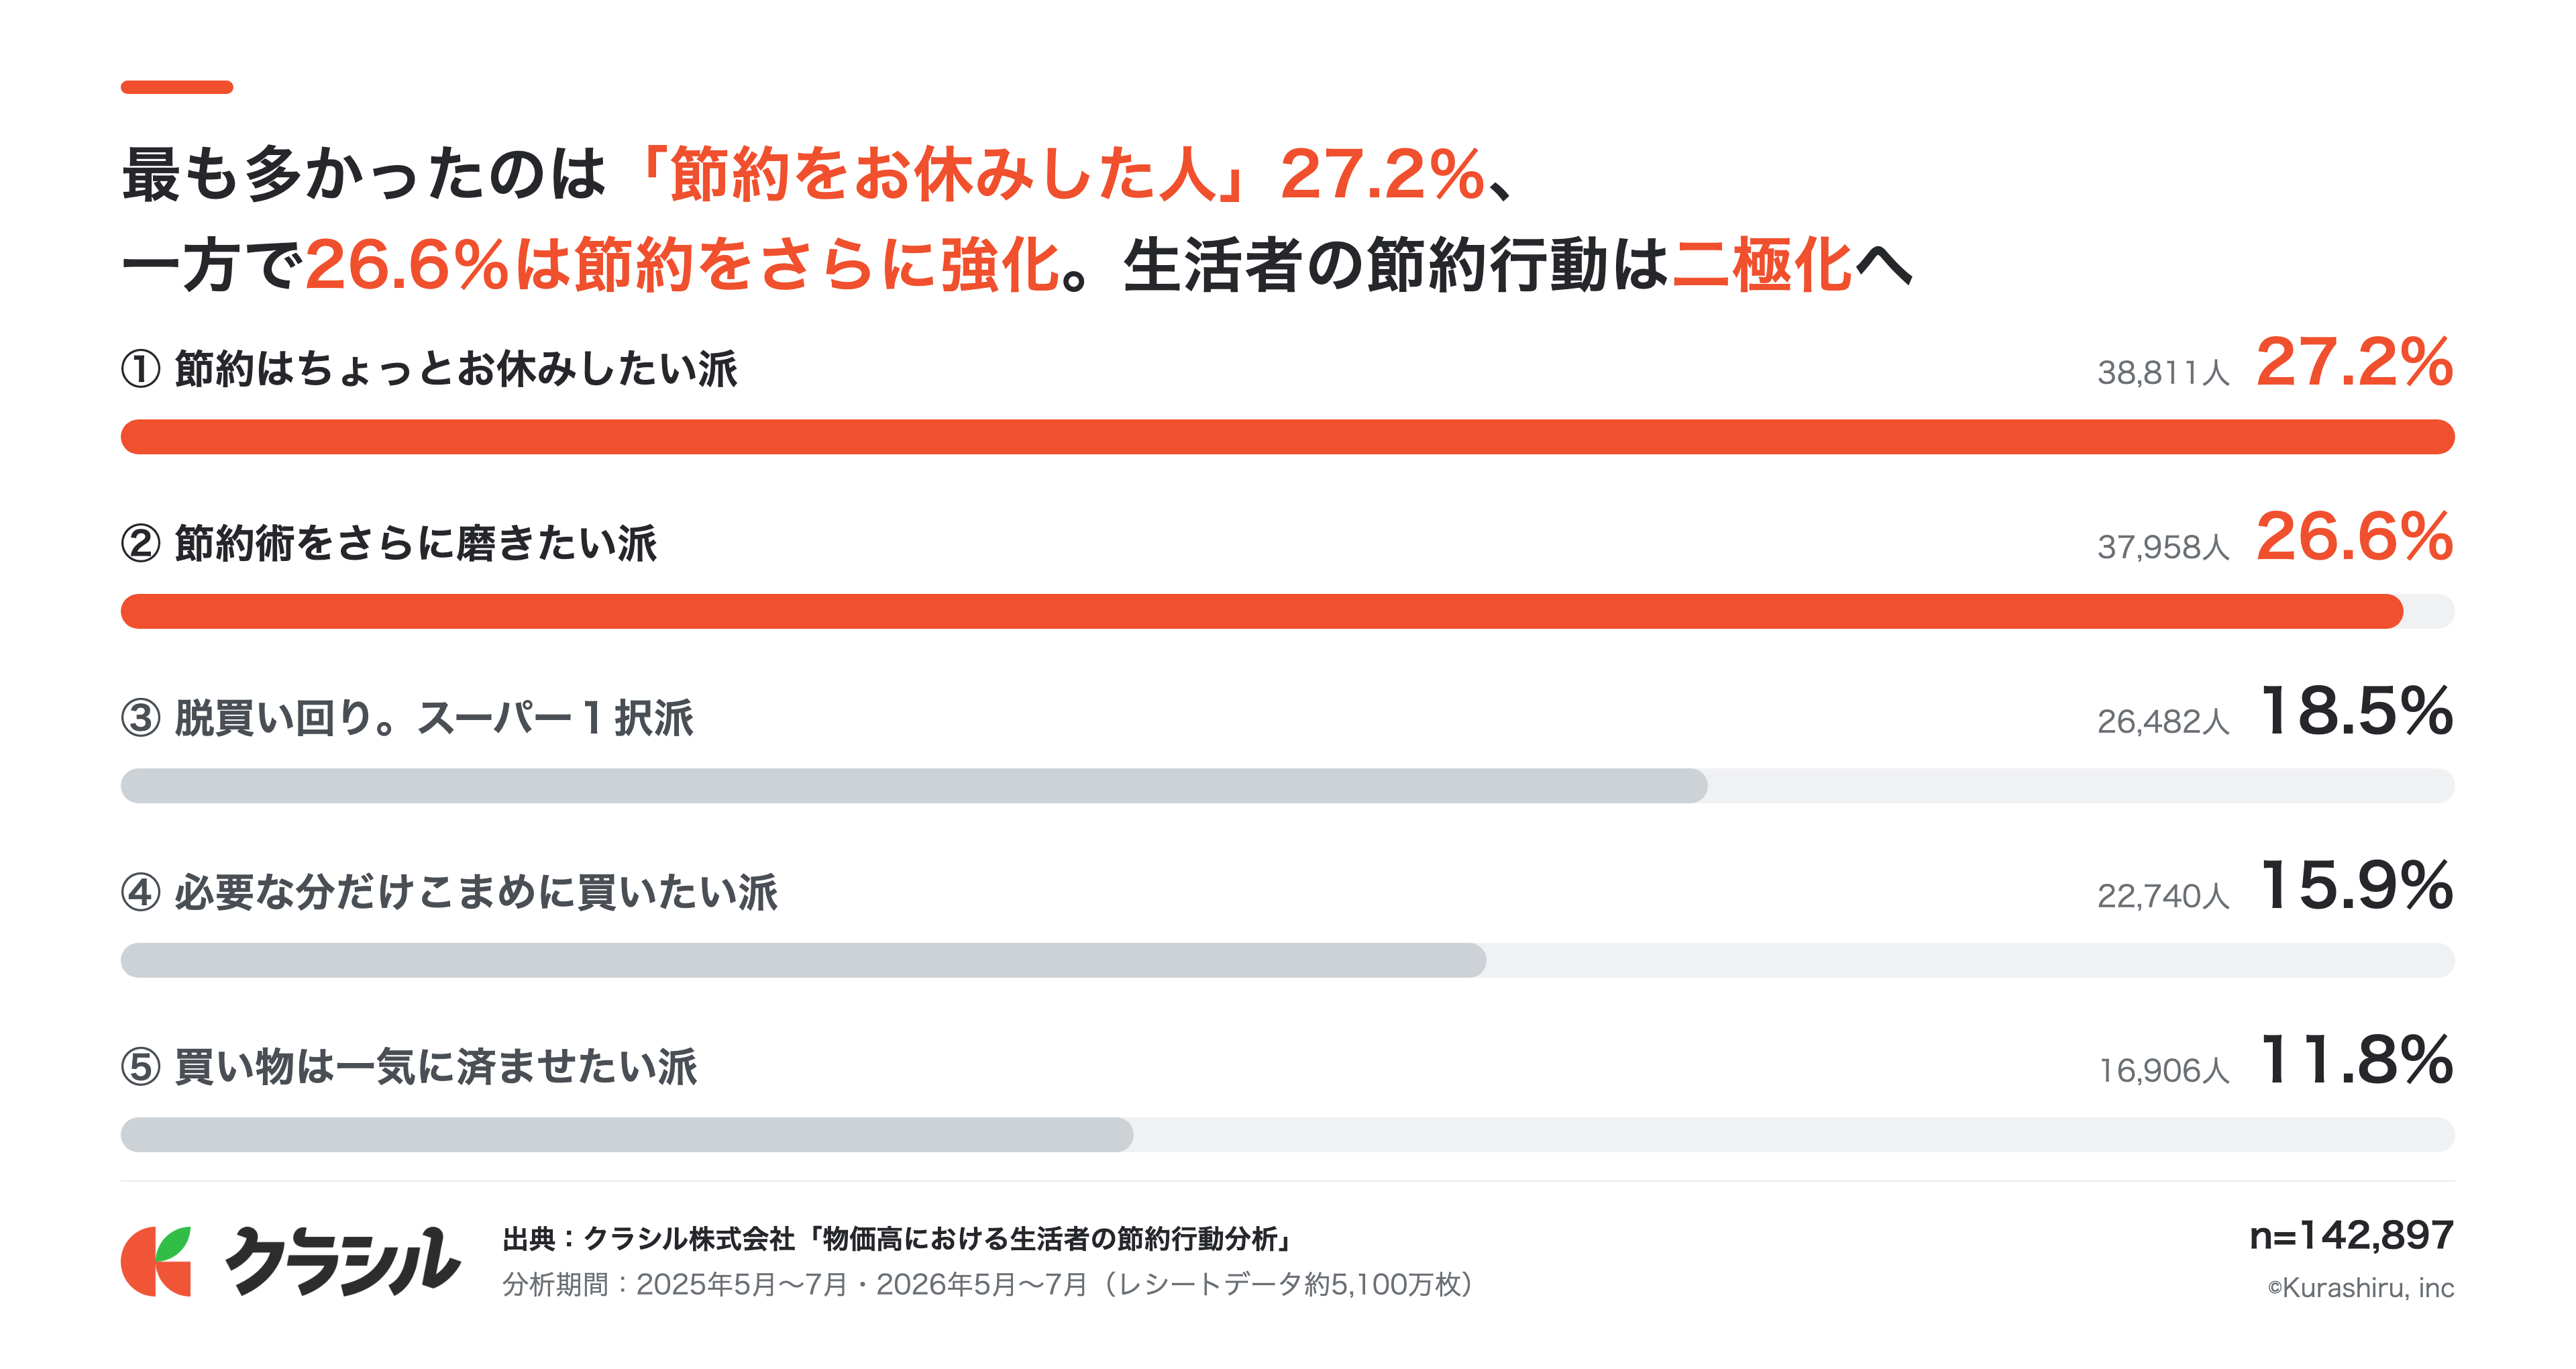
Task: Click the short orange accent line above the title
Action: click(x=177, y=87)
